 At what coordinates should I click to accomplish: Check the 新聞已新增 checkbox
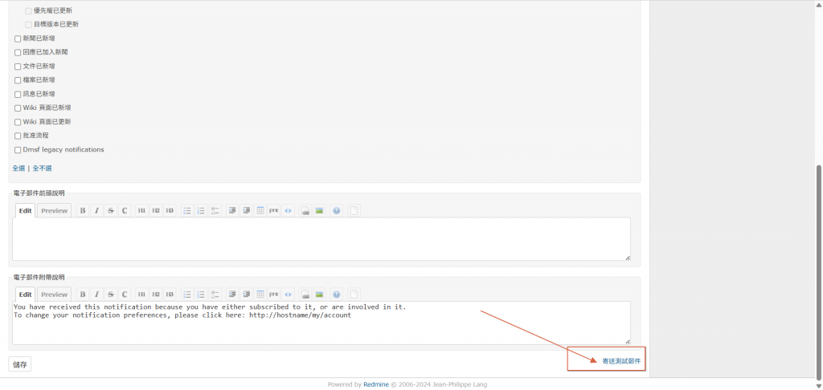(x=18, y=39)
